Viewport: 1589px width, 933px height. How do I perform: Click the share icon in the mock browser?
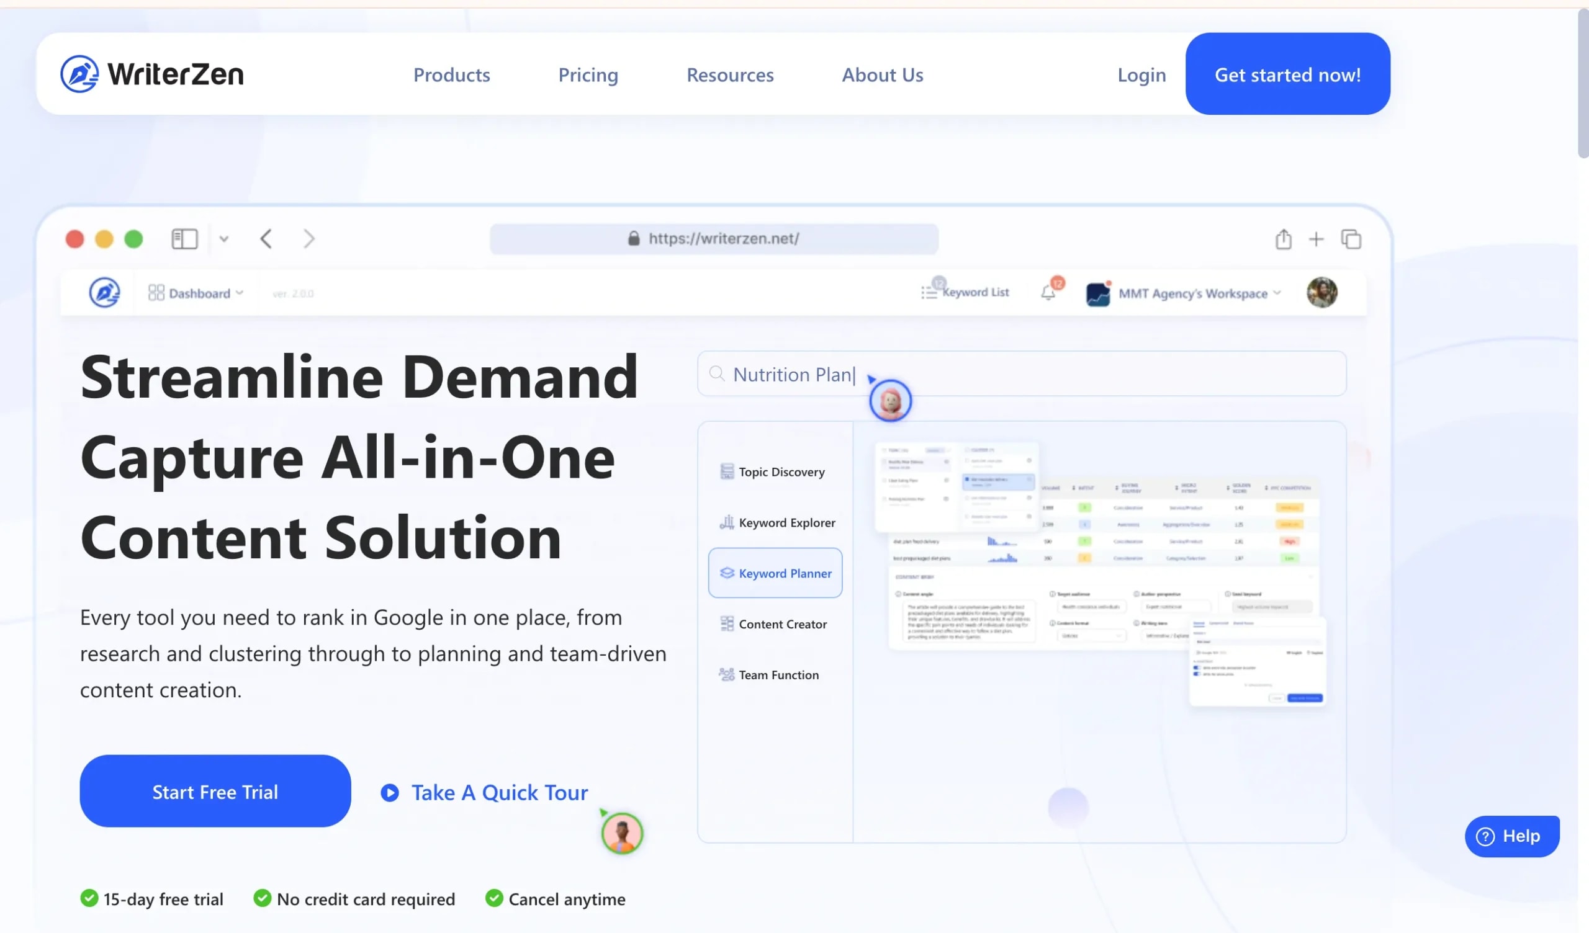coord(1283,239)
